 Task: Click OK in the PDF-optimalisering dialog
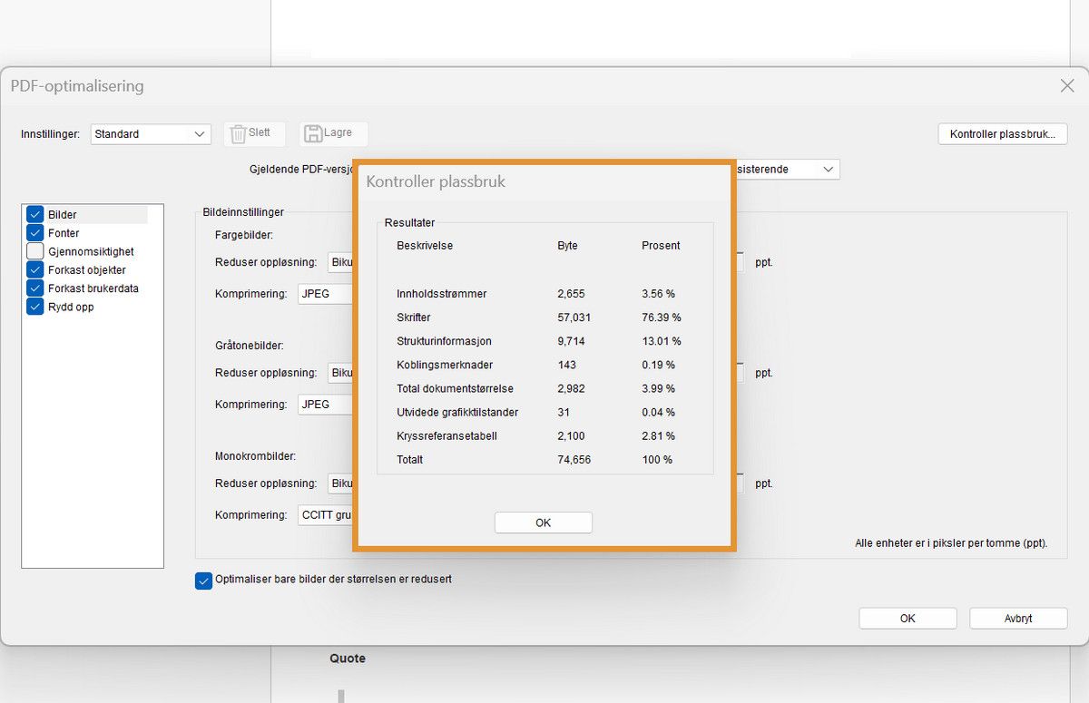click(907, 619)
